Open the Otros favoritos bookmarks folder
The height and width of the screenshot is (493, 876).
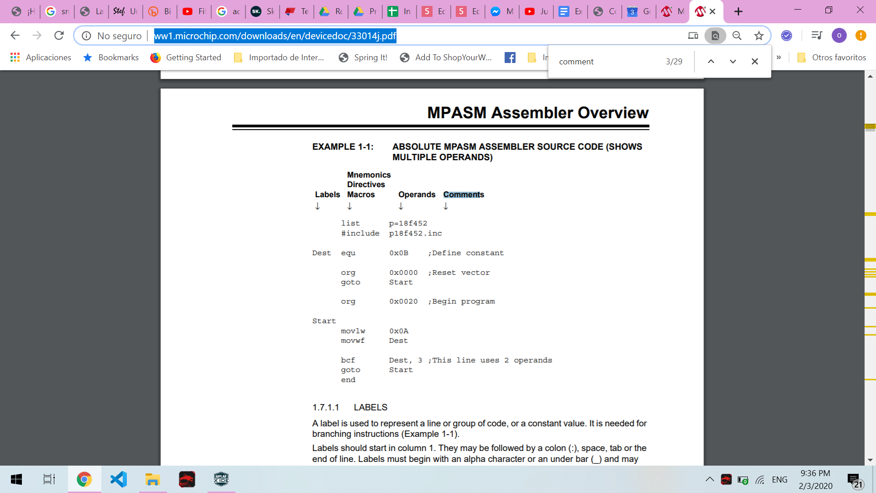(x=832, y=57)
